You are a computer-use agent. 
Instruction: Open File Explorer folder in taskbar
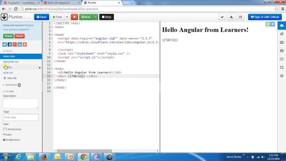point(31,157)
